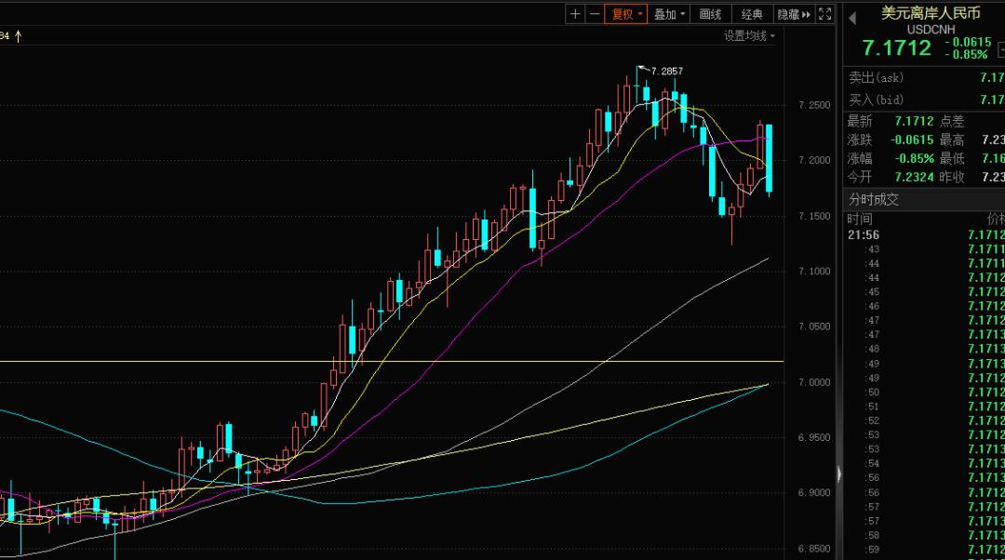
Task: Click the left triangle arrow beside 美元离岸人民币
Action: [851, 19]
